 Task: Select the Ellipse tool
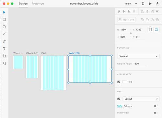[4, 27]
